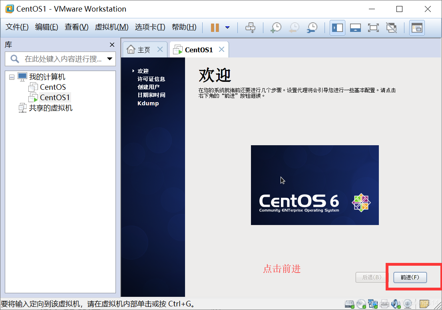442x310 pixels.
Task: Click 欢迎 step in setup sidebar
Action: 143,71
